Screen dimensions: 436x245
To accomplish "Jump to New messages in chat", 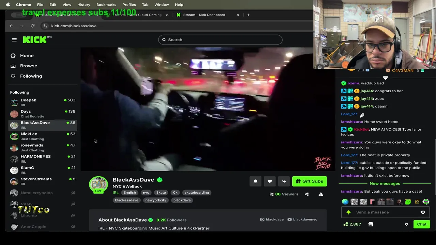I will tap(385, 183).
